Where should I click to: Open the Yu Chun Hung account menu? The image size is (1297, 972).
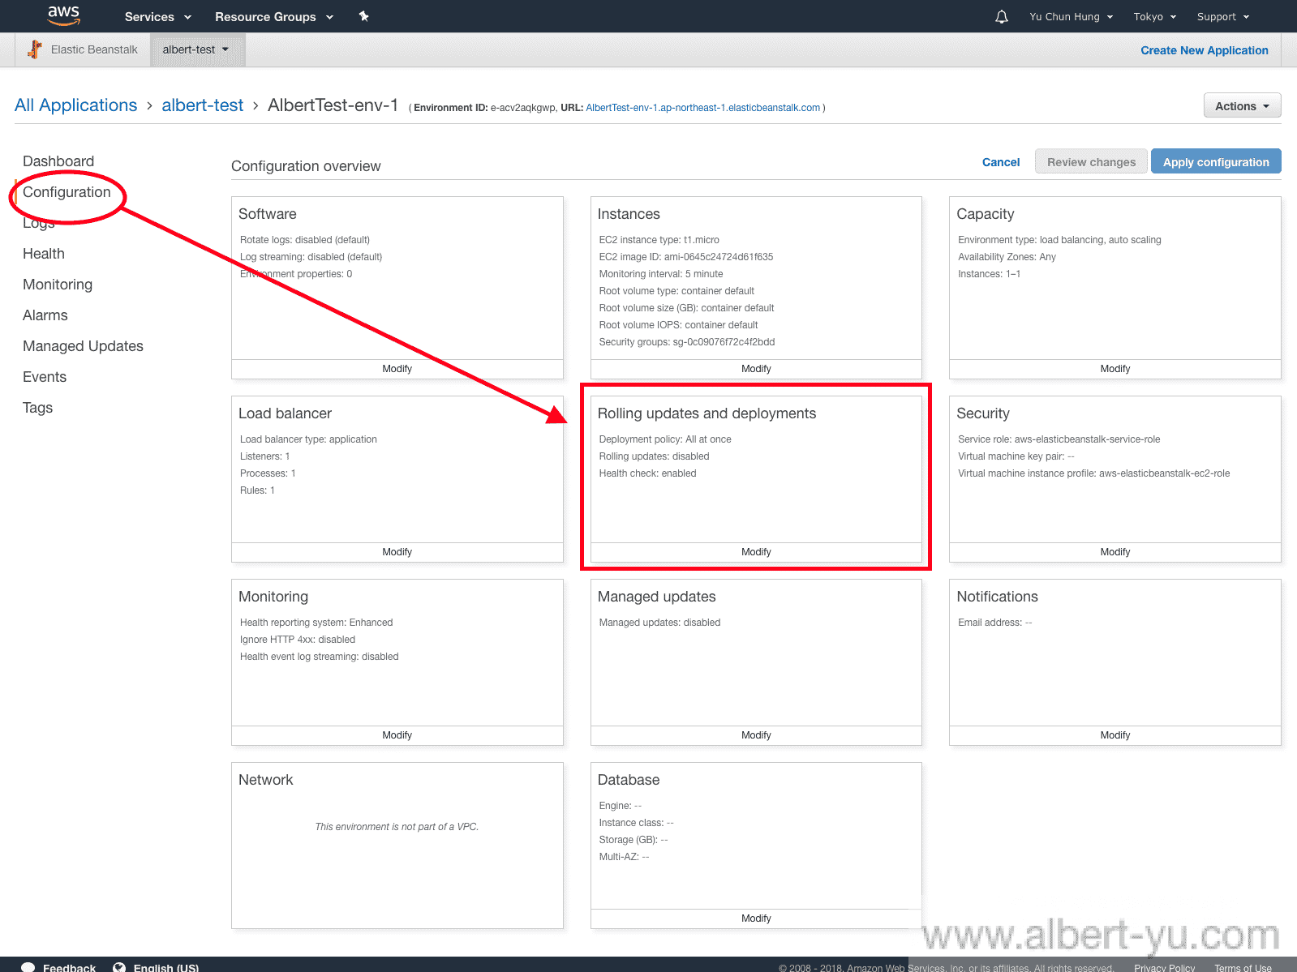(1072, 16)
